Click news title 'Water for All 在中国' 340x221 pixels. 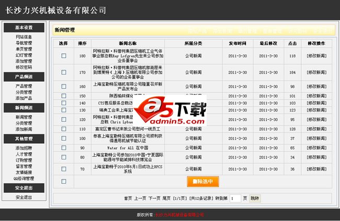click(128, 148)
